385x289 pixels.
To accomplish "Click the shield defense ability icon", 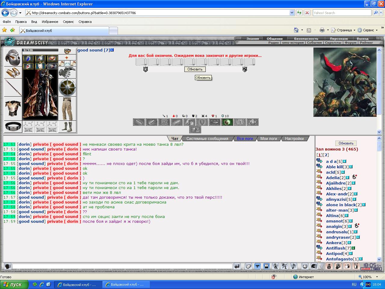I will tap(202, 122).
